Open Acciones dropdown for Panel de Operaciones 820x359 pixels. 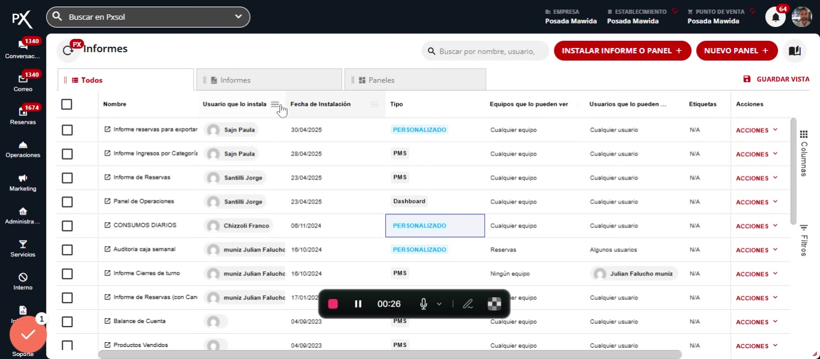(x=756, y=202)
